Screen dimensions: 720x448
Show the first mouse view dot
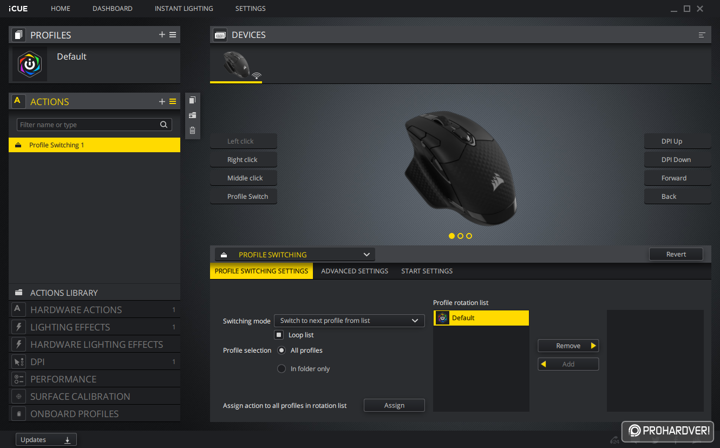pyautogui.click(x=451, y=236)
